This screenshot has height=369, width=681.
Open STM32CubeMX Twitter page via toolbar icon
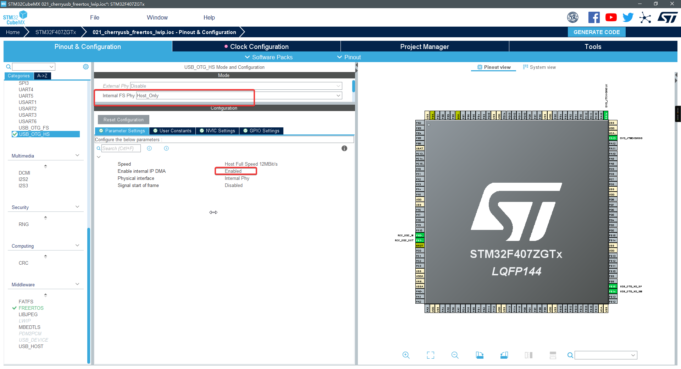(x=628, y=17)
